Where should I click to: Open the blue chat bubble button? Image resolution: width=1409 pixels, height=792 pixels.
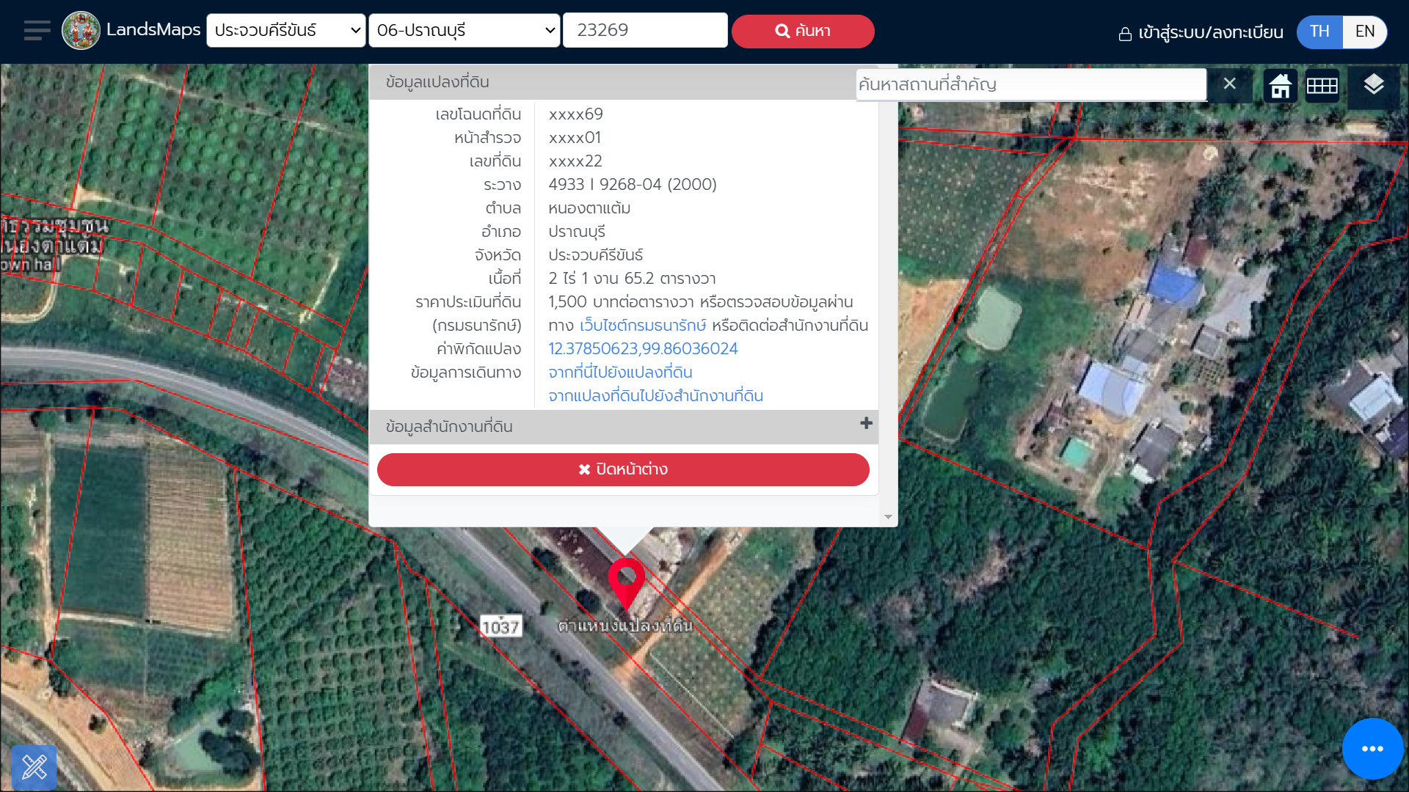[x=1372, y=749]
